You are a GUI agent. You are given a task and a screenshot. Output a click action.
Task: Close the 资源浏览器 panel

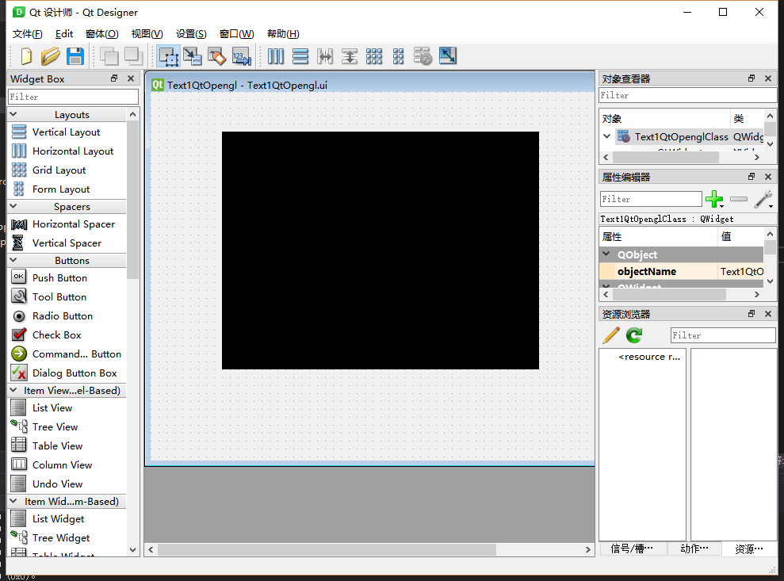tap(768, 314)
